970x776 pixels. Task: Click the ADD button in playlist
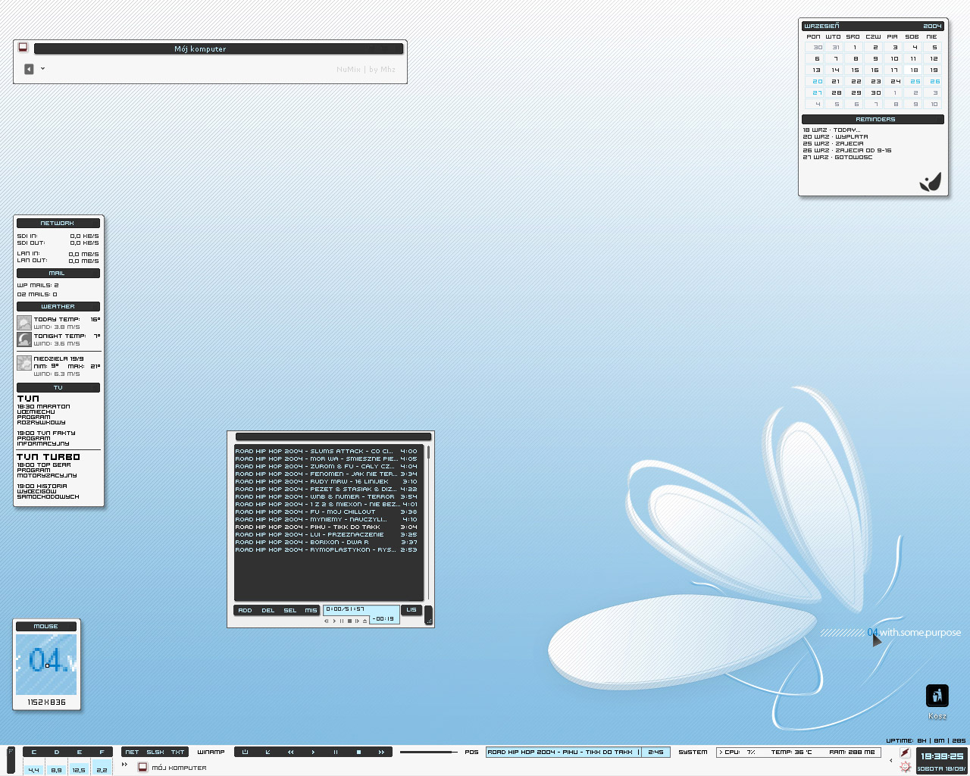pyautogui.click(x=245, y=610)
